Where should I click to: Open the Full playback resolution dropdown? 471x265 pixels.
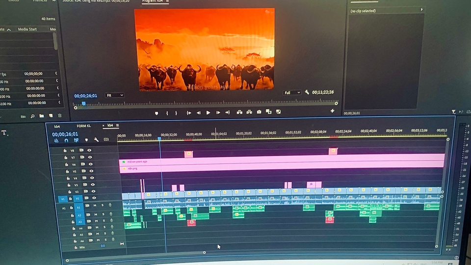tap(292, 92)
